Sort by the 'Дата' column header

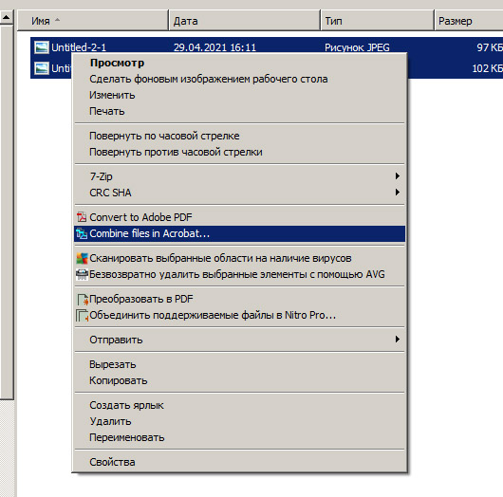pyautogui.click(x=245, y=21)
